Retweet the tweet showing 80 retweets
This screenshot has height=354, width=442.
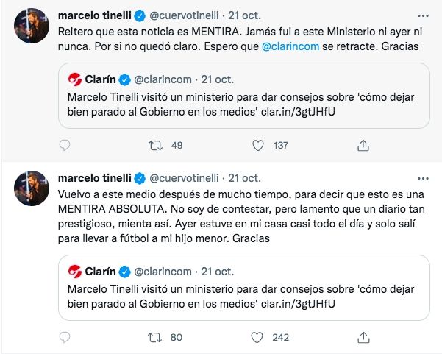point(156,338)
